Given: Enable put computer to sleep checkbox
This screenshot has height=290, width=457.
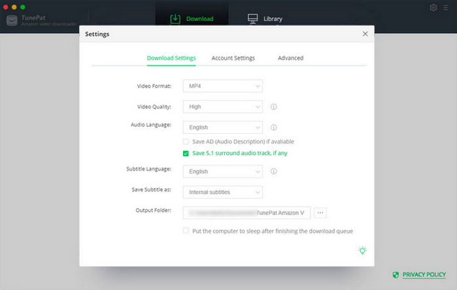Looking at the screenshot, I should [186, 231].
